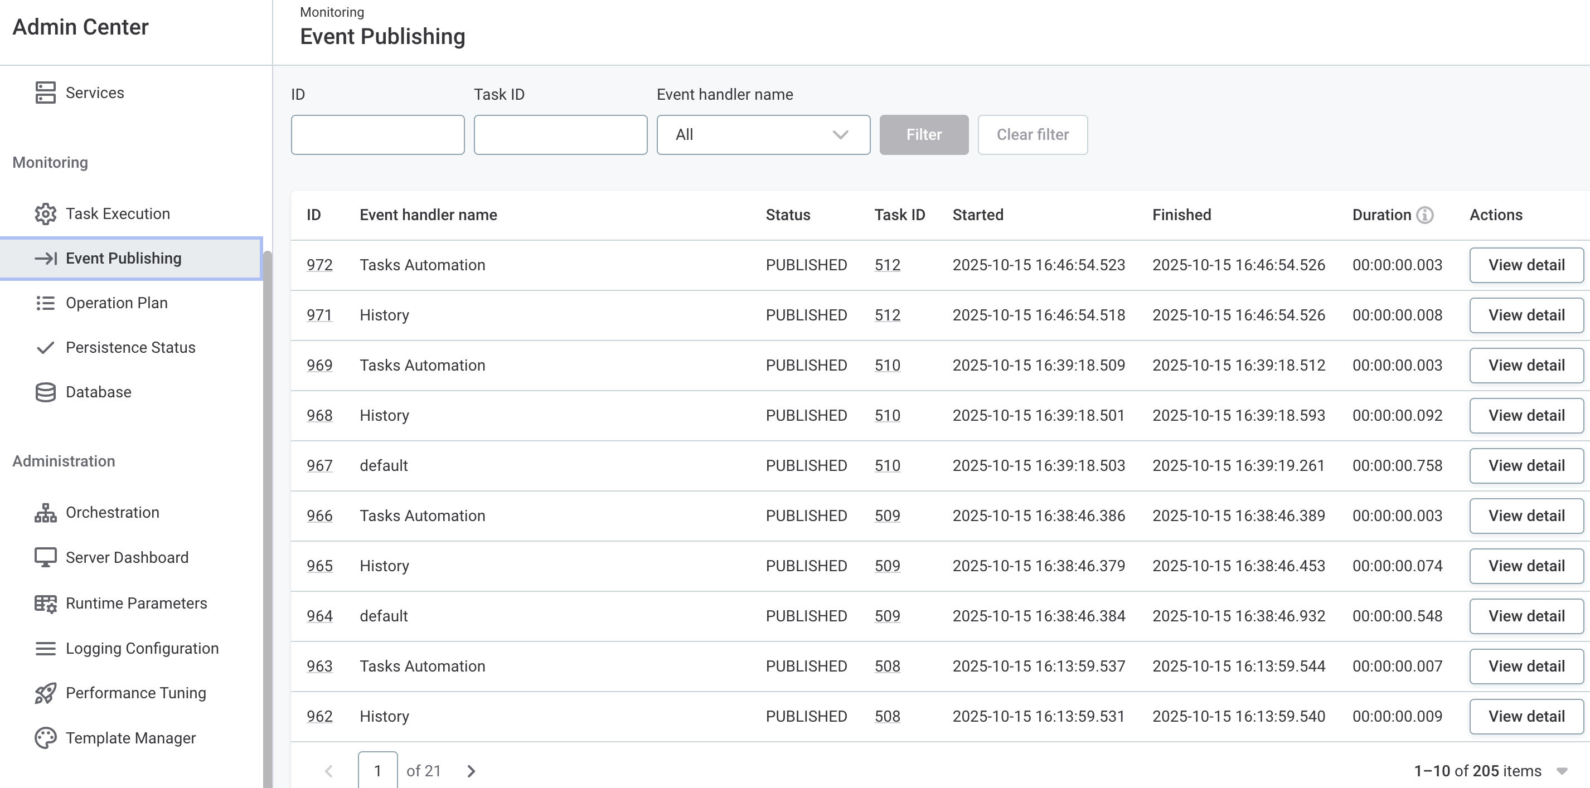The width and height of the screenshot is (1590, 788).
Task: Select the Services icon in sidebar
Action: (x=46, y=92)
